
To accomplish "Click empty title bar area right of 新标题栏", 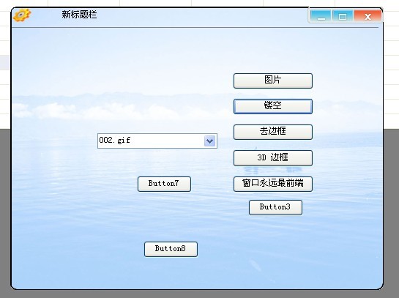I will pos(201,17).
